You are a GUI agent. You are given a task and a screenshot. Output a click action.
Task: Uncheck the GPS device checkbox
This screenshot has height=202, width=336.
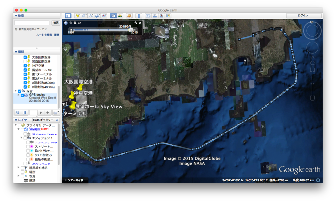[22, 96]
